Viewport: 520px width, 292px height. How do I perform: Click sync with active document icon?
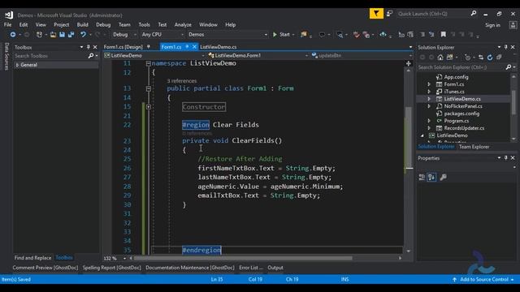[x=480, y=58]
